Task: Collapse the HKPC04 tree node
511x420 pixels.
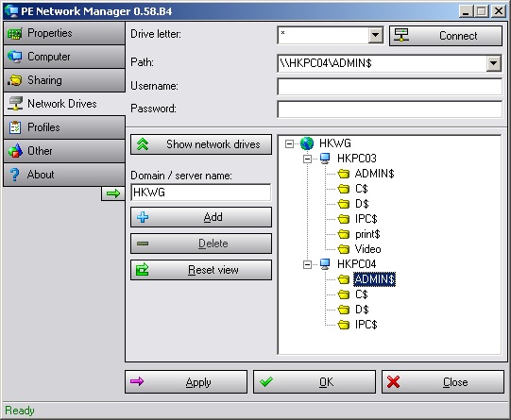Action: pos(307,264)
